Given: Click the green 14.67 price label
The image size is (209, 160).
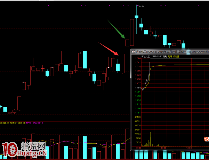Looking at the screenshot, I should [x=138, y=113].
